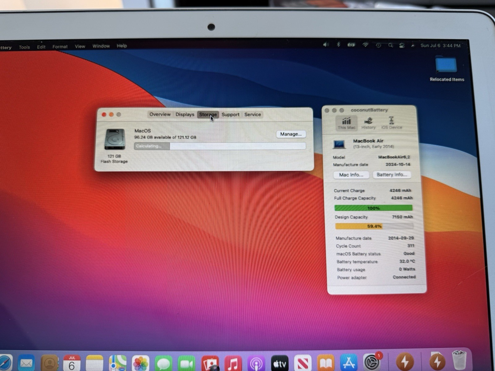Click the Full Charge Capacity 4246 mAh value

402,198
